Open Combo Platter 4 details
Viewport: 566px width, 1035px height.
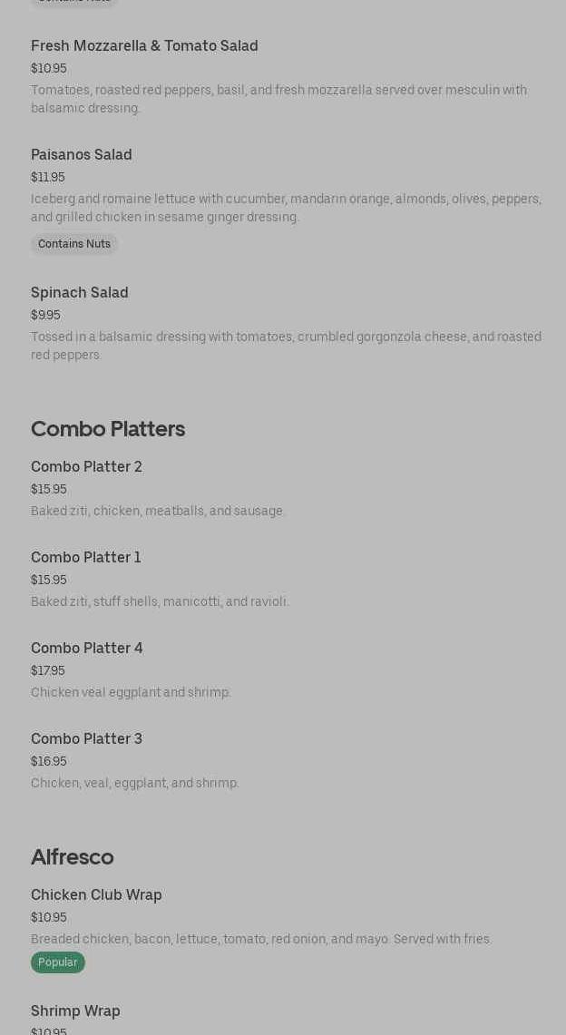tap(87, 649)
